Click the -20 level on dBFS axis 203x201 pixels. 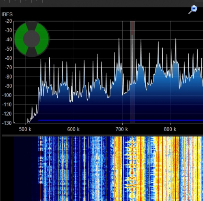tap(9, 21)
